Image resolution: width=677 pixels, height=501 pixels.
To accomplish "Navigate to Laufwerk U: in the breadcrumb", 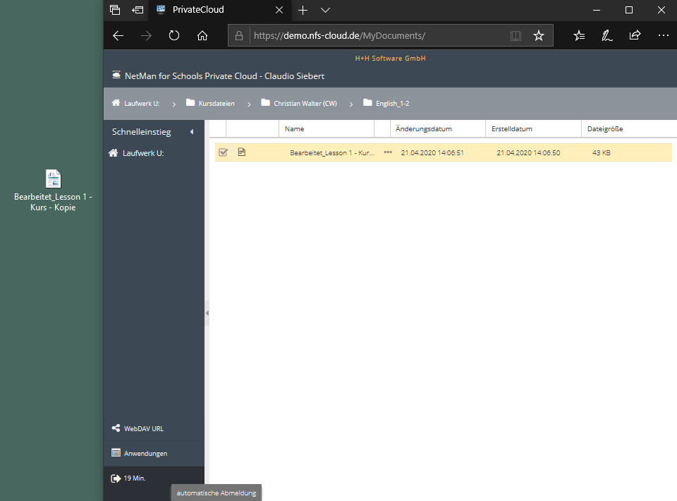I will [x=142, y=103].
